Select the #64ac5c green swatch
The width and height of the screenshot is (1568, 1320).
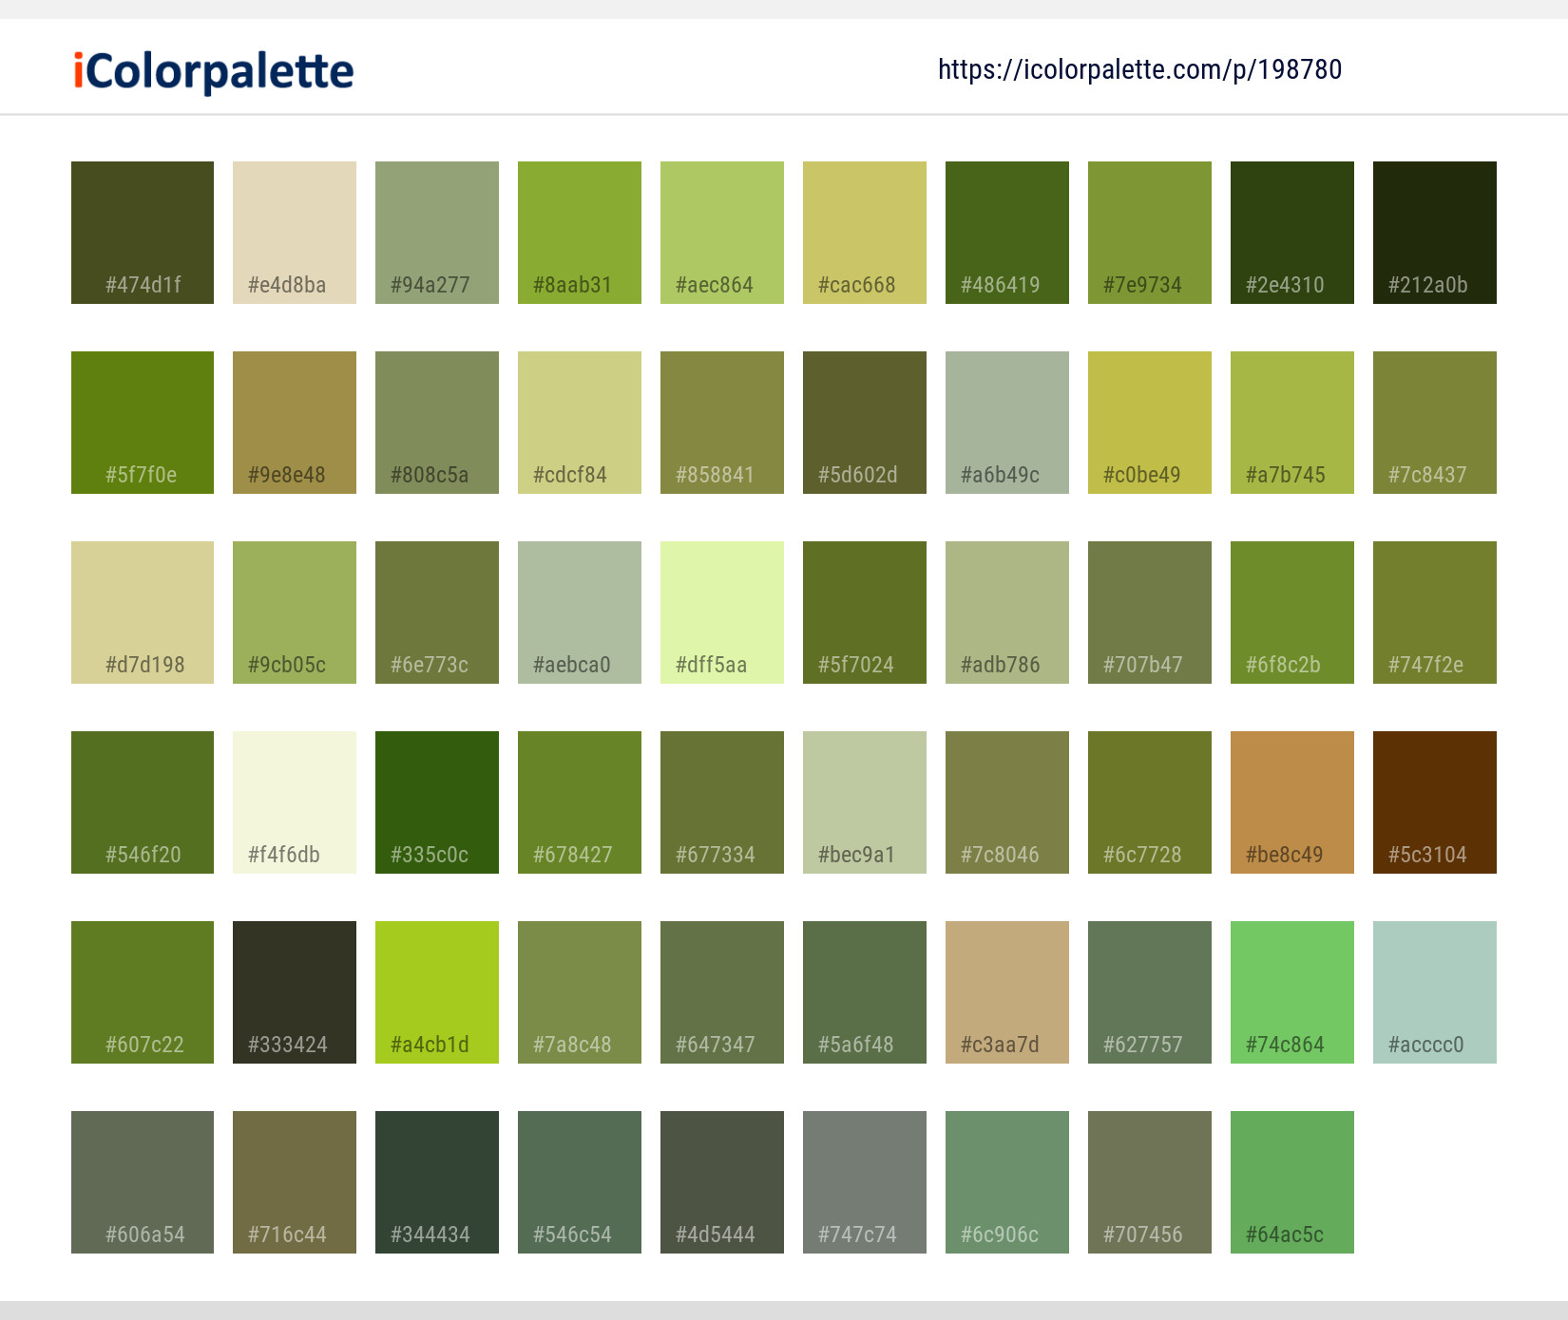(1292, 1182)
